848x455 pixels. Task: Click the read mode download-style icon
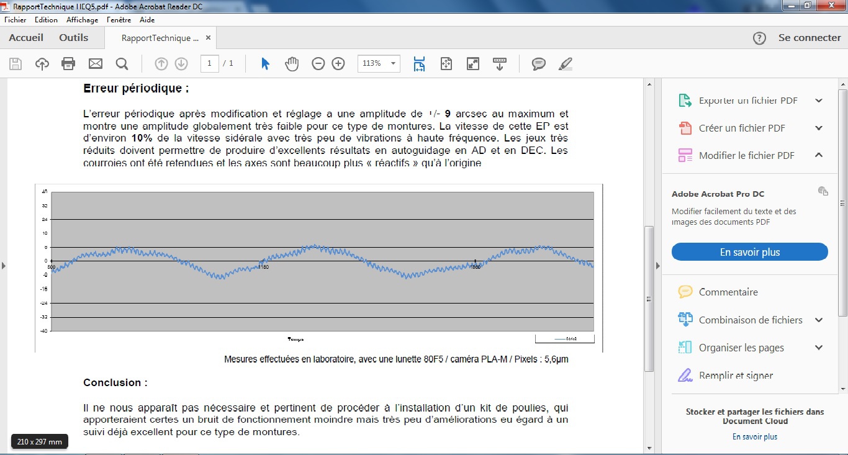500,63
